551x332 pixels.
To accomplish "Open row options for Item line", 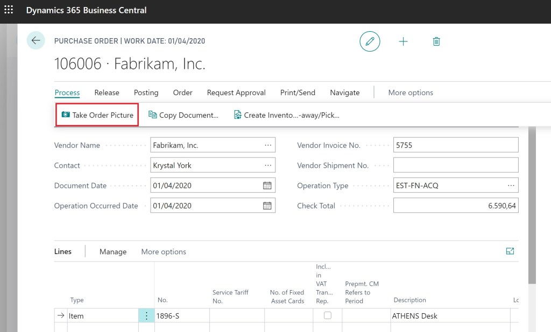I will pos(146,316).
